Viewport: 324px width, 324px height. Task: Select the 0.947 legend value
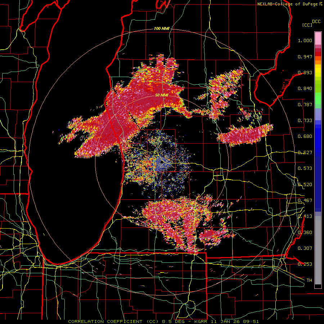pyautogui.click(x=305, y=57)
